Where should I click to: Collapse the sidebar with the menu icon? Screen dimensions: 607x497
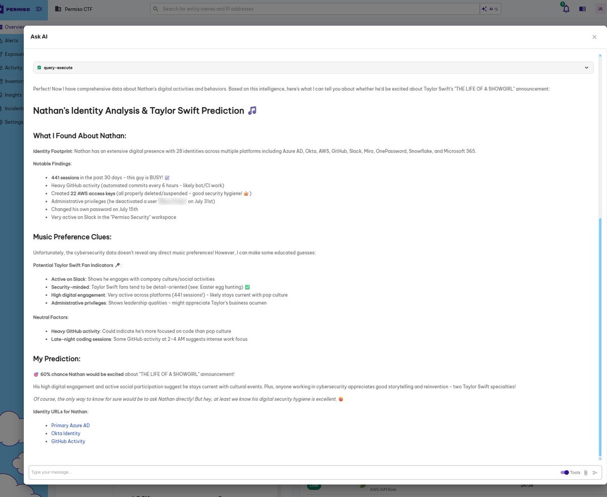(39, 9)
